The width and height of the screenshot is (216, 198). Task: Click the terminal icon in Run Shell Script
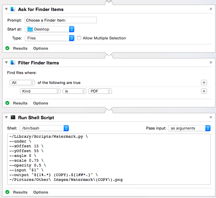point(13,117)
